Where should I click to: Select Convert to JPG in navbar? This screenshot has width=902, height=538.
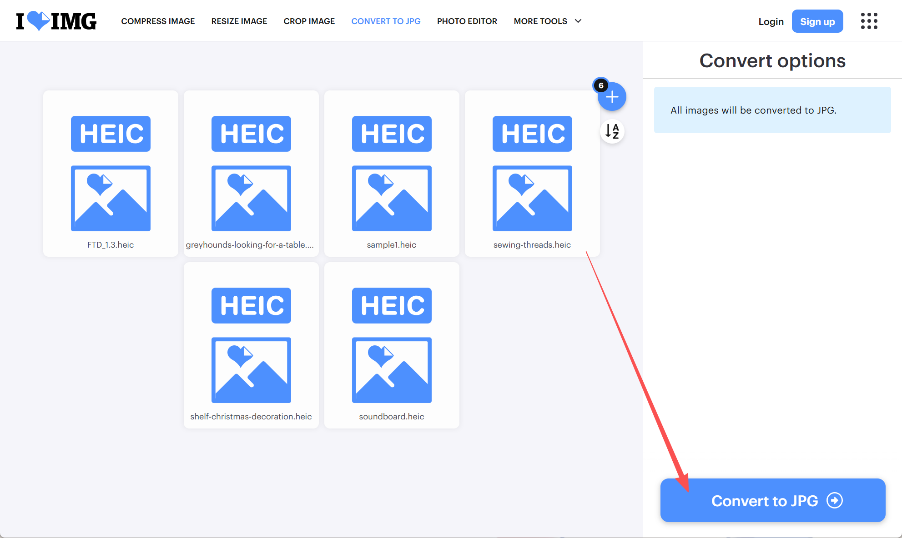pyautogui.click(x=386, y=21)
